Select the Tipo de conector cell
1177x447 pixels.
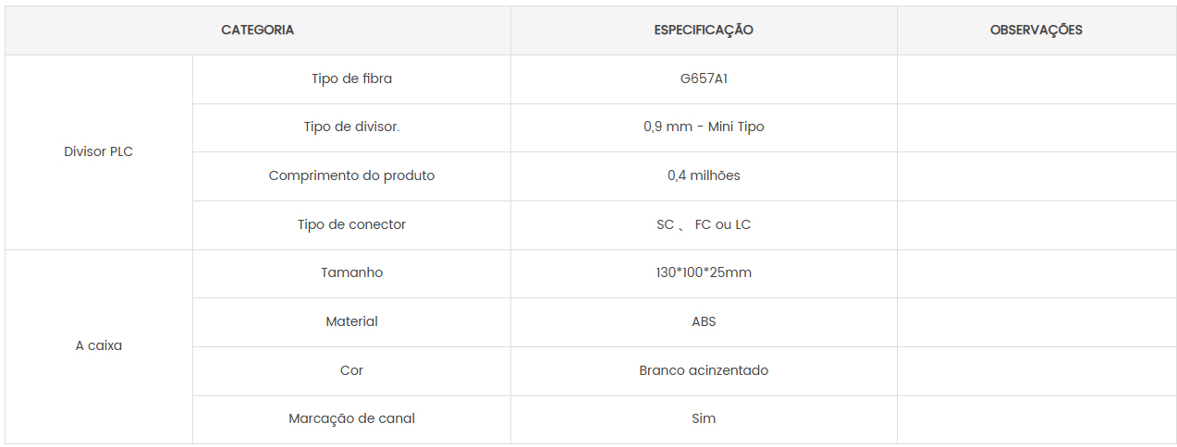pyautogui.click(x=351, y=225)
